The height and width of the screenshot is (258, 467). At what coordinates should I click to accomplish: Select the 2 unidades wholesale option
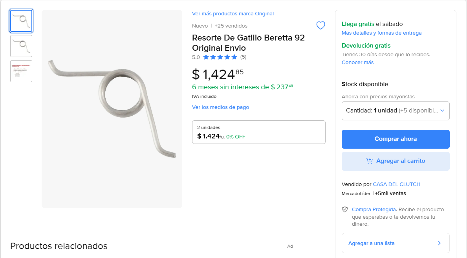(258, 132)
